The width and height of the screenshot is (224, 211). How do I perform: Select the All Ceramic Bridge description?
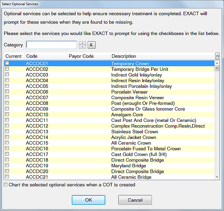[x=131, y=177]
